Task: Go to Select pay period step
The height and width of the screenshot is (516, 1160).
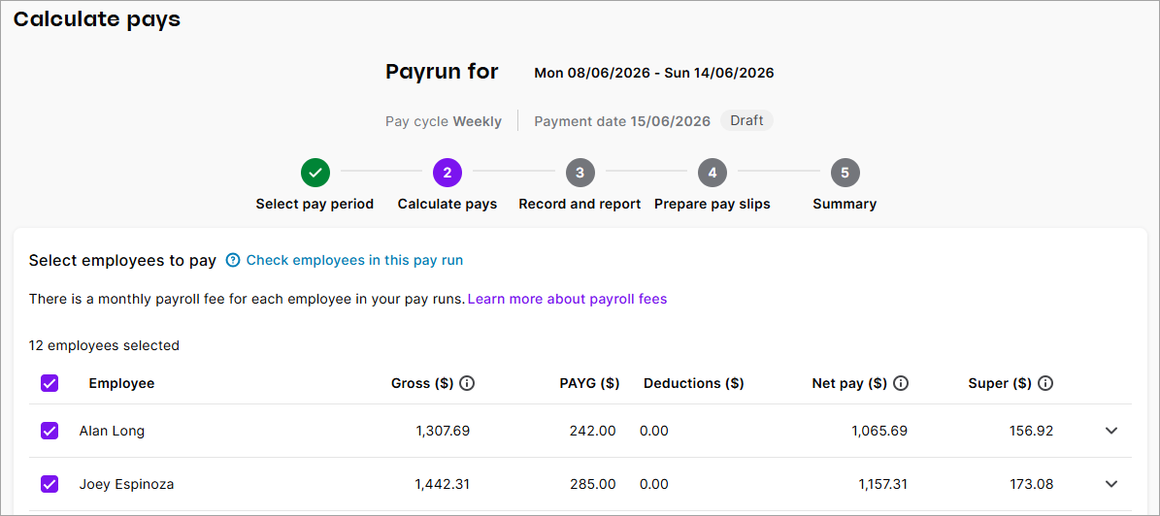Action: 315,204
